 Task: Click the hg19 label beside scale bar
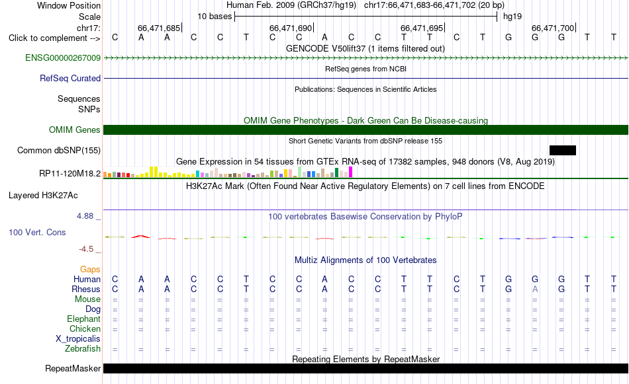pyautogui.click(x=512, y=17)
